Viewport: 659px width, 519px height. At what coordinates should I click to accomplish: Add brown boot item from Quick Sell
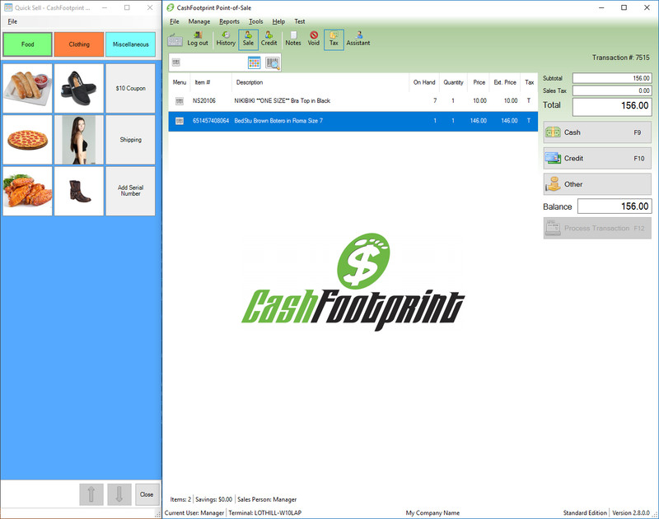tap(79, 191)
